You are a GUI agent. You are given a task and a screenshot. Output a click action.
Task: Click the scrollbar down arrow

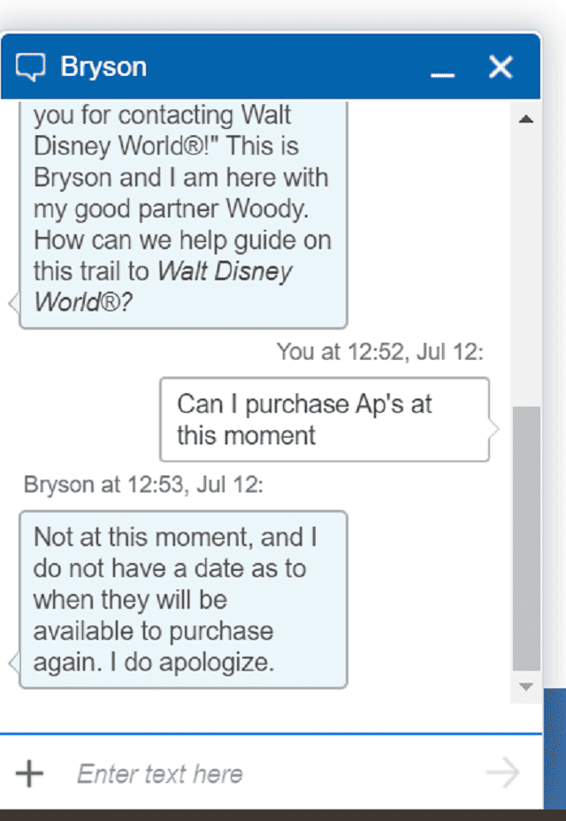[x=525, y=687]
